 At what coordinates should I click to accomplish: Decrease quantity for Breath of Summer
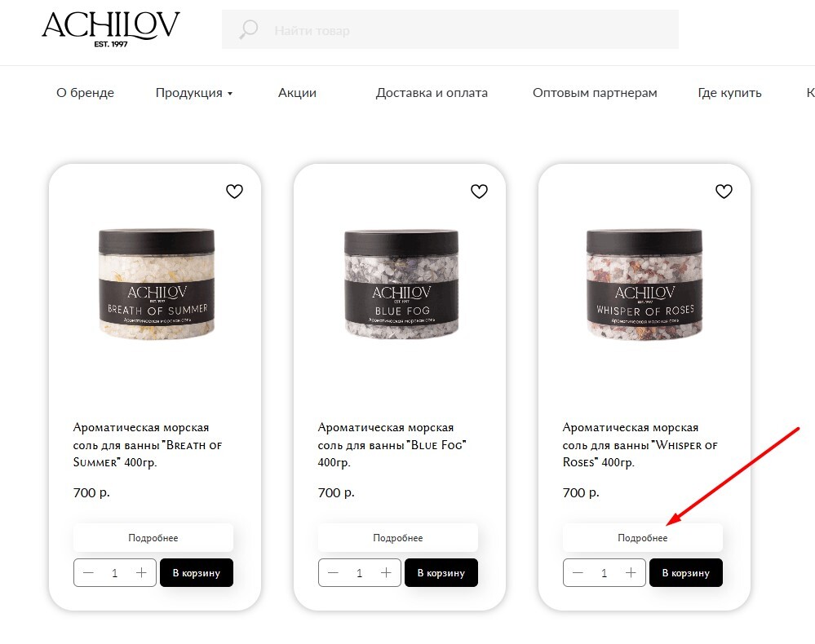[88, 573]
